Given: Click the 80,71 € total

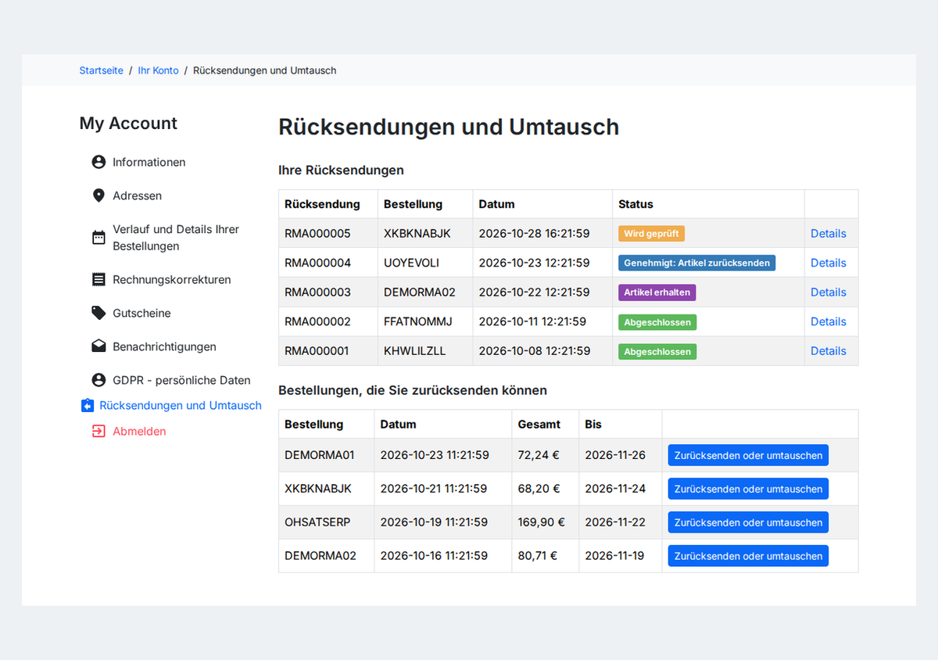Looking at the screenshot, I should tap(538, 556).
